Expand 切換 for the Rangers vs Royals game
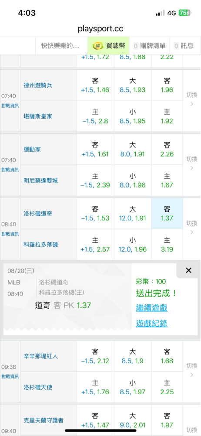Screen dimensions: 201x436 [191, 99]
